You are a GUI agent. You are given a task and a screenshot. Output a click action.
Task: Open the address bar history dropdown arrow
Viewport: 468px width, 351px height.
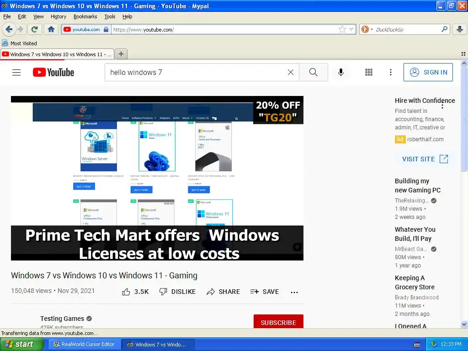pos(351,29)
